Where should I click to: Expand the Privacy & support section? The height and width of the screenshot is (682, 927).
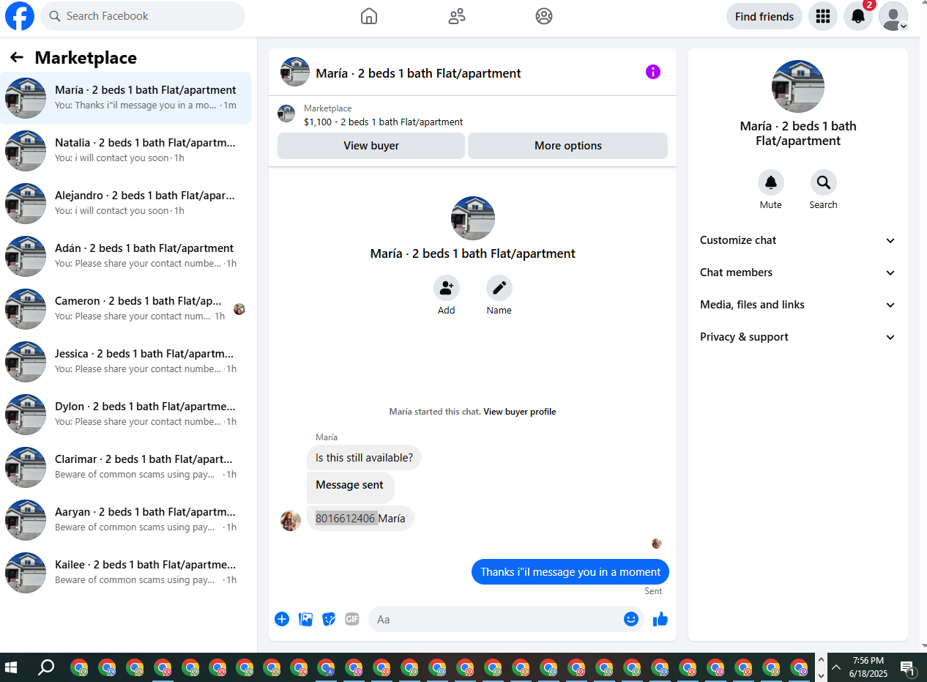coord(798,337)
